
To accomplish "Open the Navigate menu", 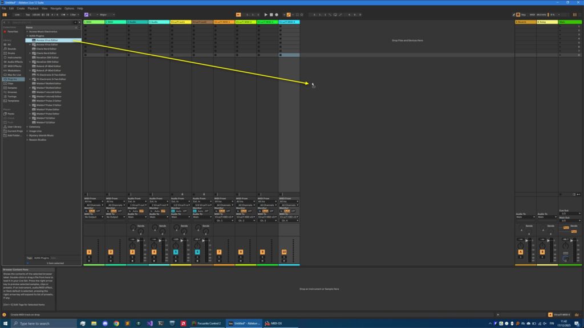I will [56, 9].
